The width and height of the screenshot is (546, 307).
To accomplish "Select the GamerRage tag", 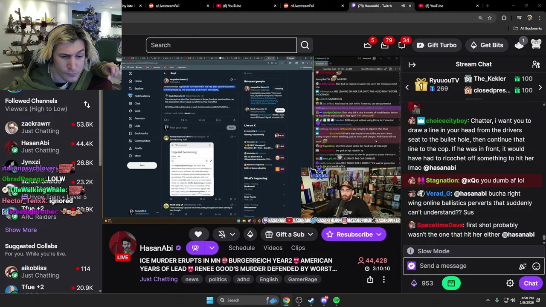I will point(302,279).
